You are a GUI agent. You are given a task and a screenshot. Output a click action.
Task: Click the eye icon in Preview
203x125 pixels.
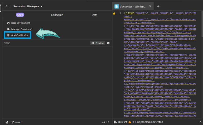(x=93, y=43)
